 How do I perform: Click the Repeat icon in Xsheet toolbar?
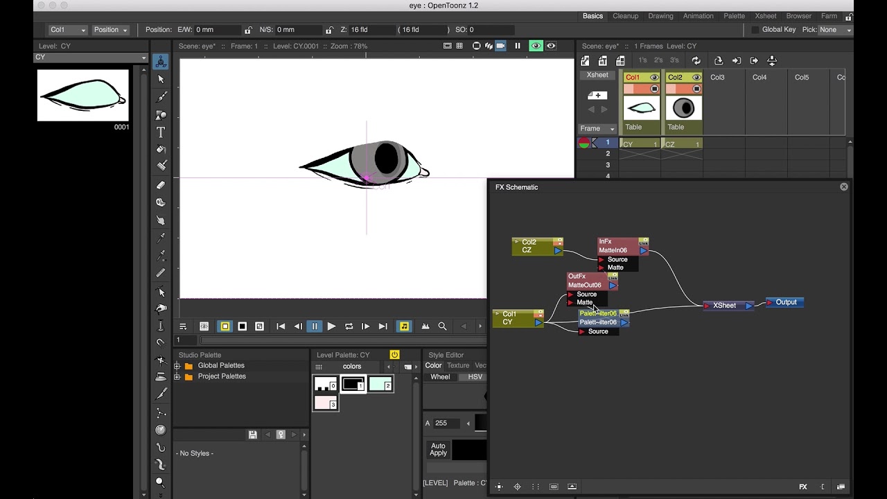696,60
